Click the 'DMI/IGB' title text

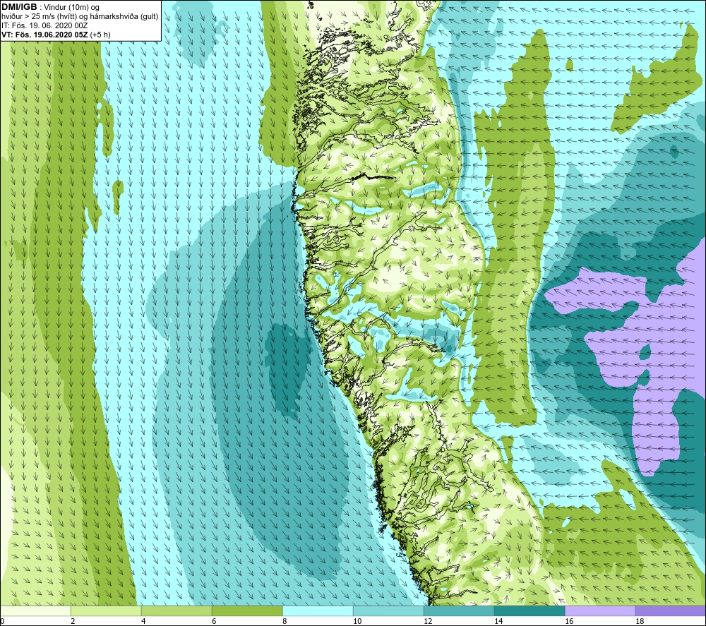click(x=19, y=7)
